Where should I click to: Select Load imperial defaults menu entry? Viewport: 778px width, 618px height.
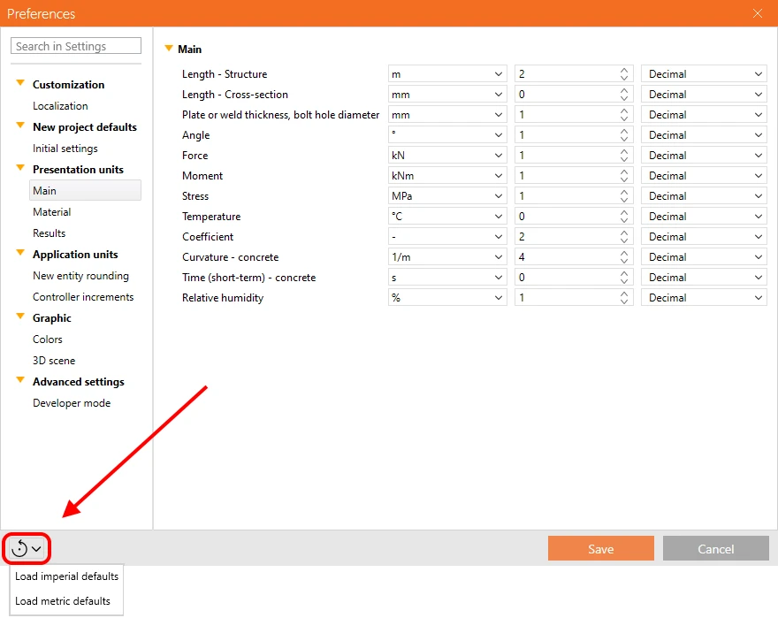(x=66, y=576)
